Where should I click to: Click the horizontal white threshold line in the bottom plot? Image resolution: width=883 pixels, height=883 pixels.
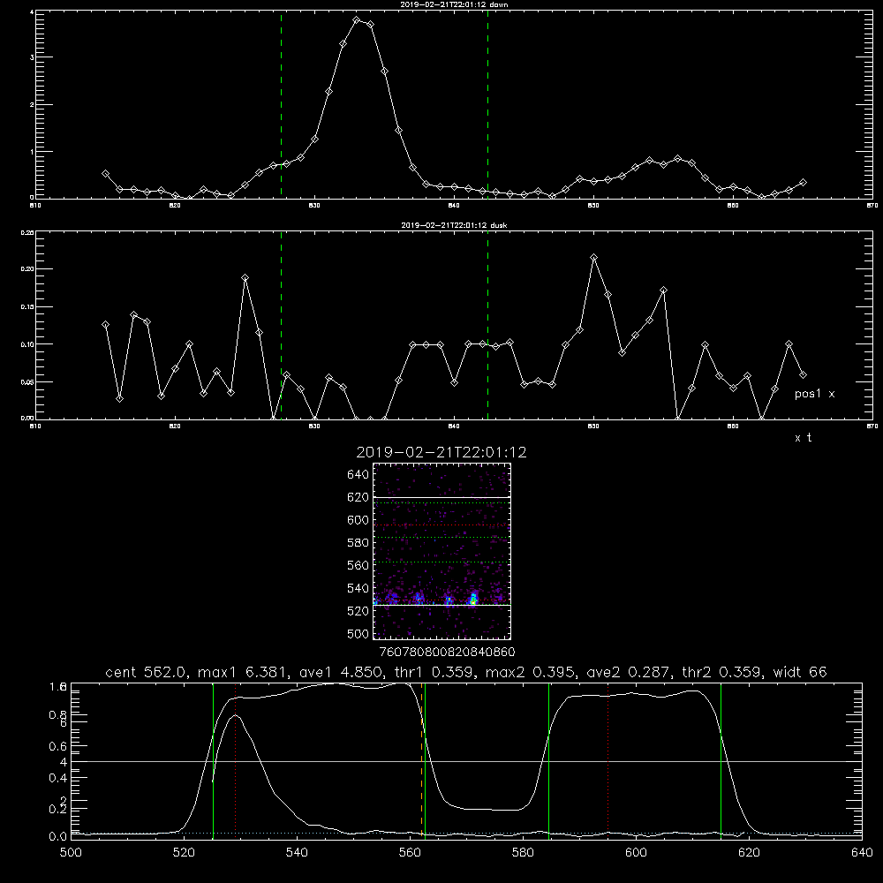pyautogui.click(x=466, y=761)
